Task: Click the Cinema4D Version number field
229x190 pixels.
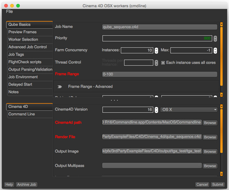Action: (128, 110)
